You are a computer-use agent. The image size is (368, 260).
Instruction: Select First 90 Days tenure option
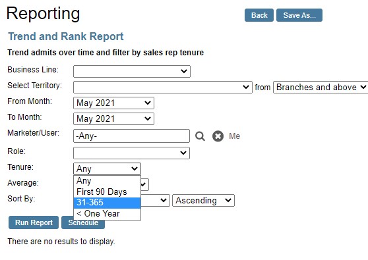click(107, 192)
